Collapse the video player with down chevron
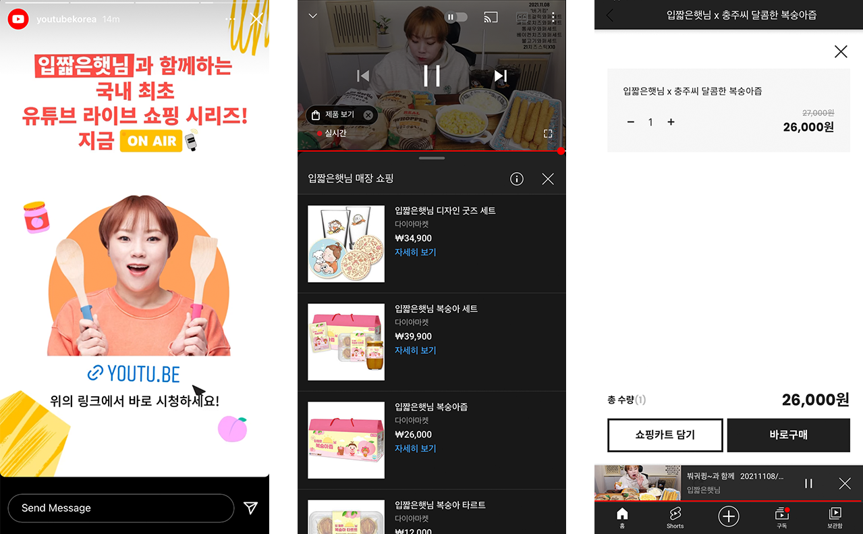Image resolution: width=863 pixels, height=534 pixels. [x=312, y=16]
